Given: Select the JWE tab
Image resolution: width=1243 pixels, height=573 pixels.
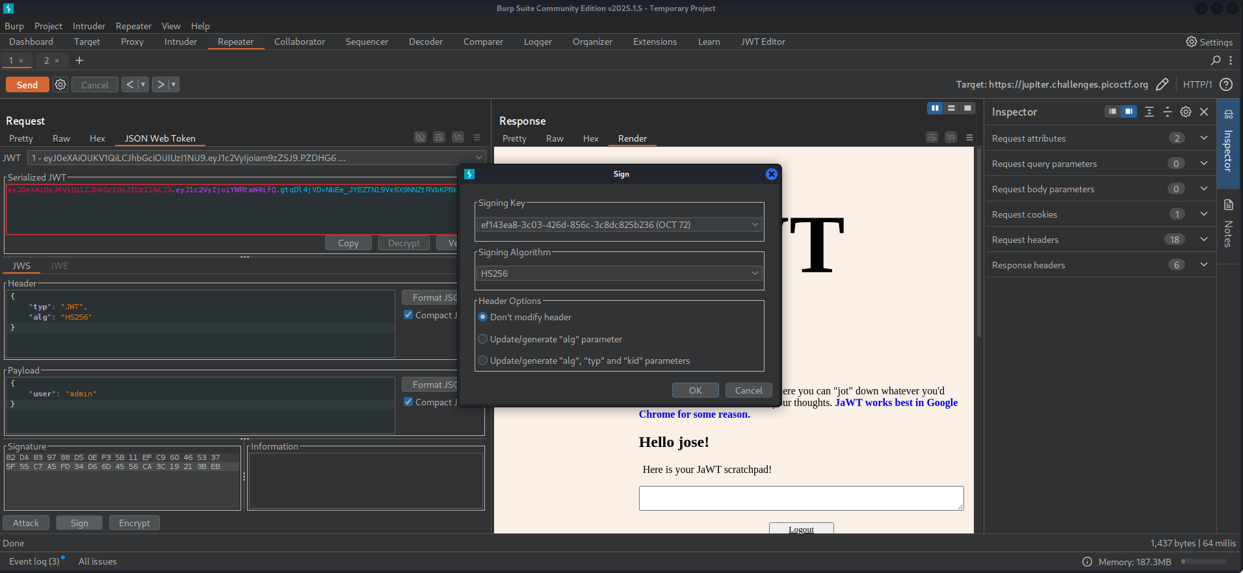Looking at the screenshot, I should (x=59, y=266).
